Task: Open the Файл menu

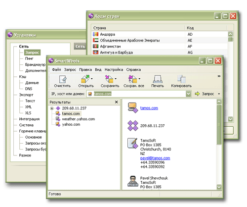Action: pyautogui.click(x=56, y=70)
